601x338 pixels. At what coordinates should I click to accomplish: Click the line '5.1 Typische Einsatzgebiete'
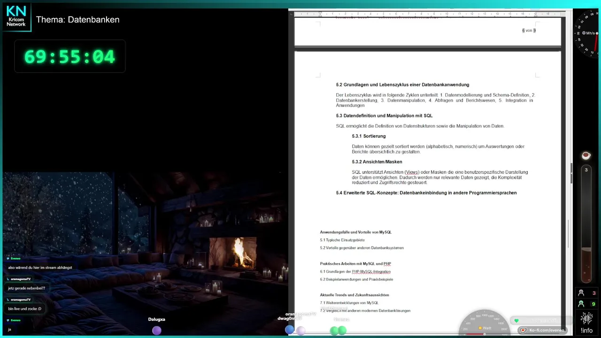342,240
